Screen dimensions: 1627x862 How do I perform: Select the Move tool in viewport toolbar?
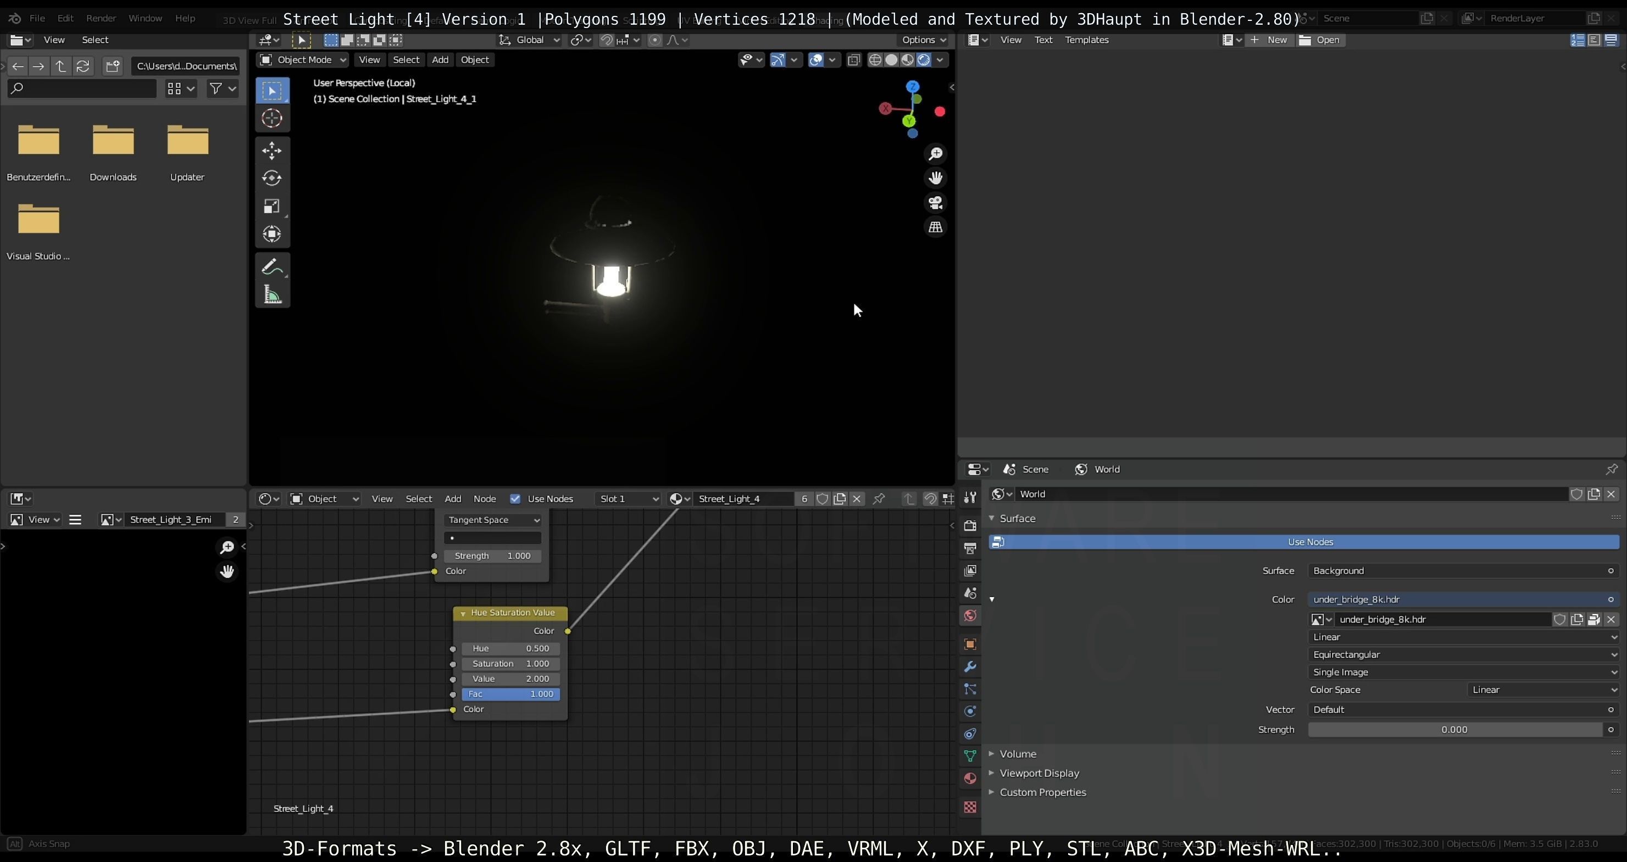pos(272,151)
